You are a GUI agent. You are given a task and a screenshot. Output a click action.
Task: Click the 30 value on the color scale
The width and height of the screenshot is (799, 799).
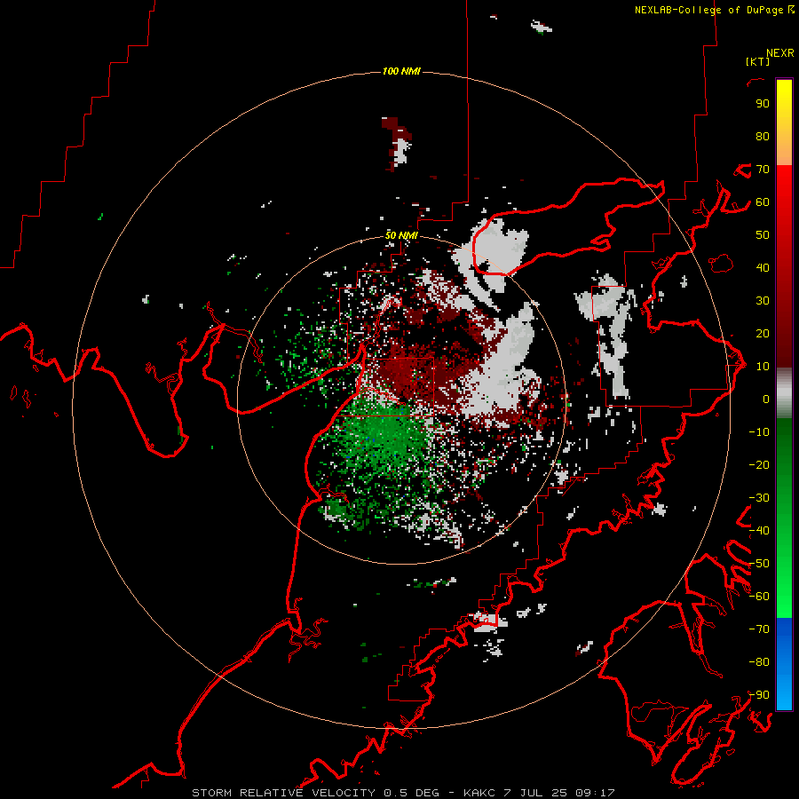pos(763,301)
